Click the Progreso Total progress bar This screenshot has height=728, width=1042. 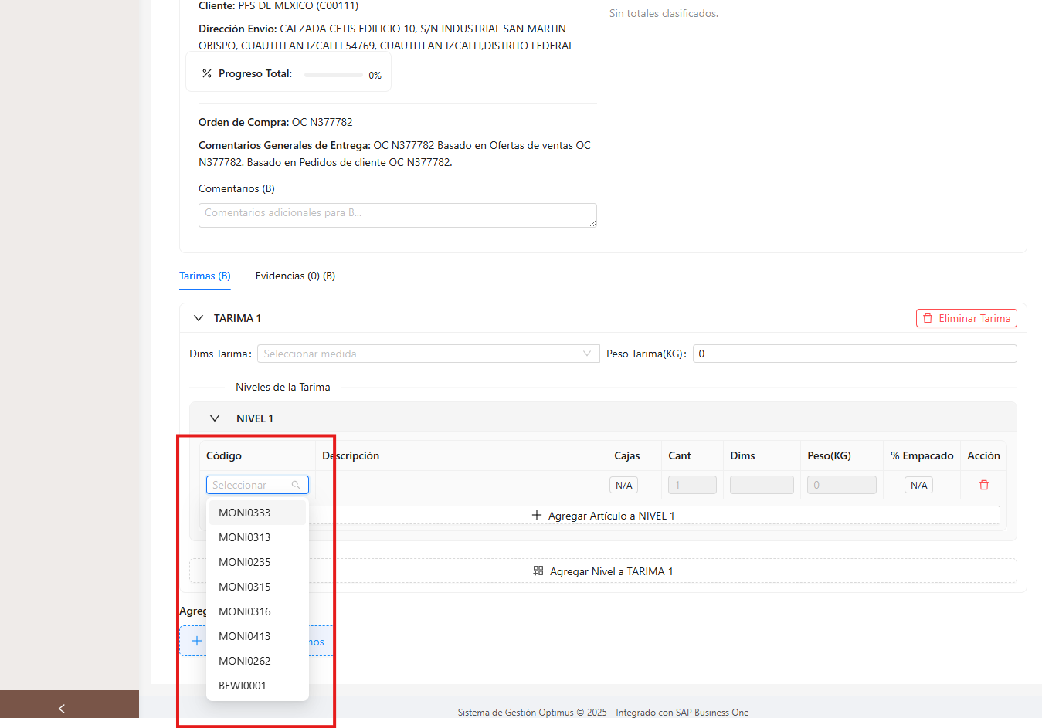[333, 75]
